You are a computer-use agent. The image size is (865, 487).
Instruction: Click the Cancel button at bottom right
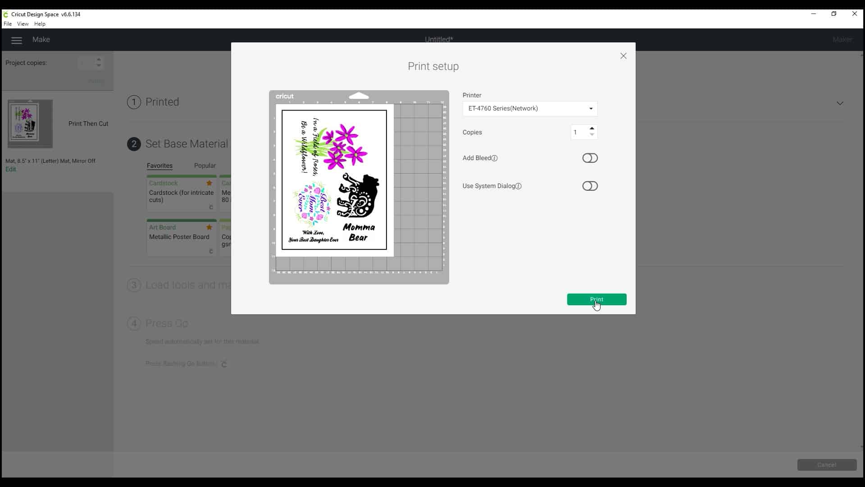[827, 465]
